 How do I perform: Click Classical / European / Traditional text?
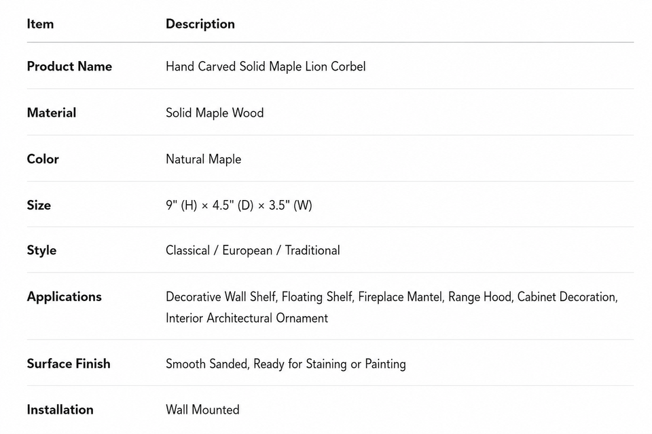tap(253, 250)
